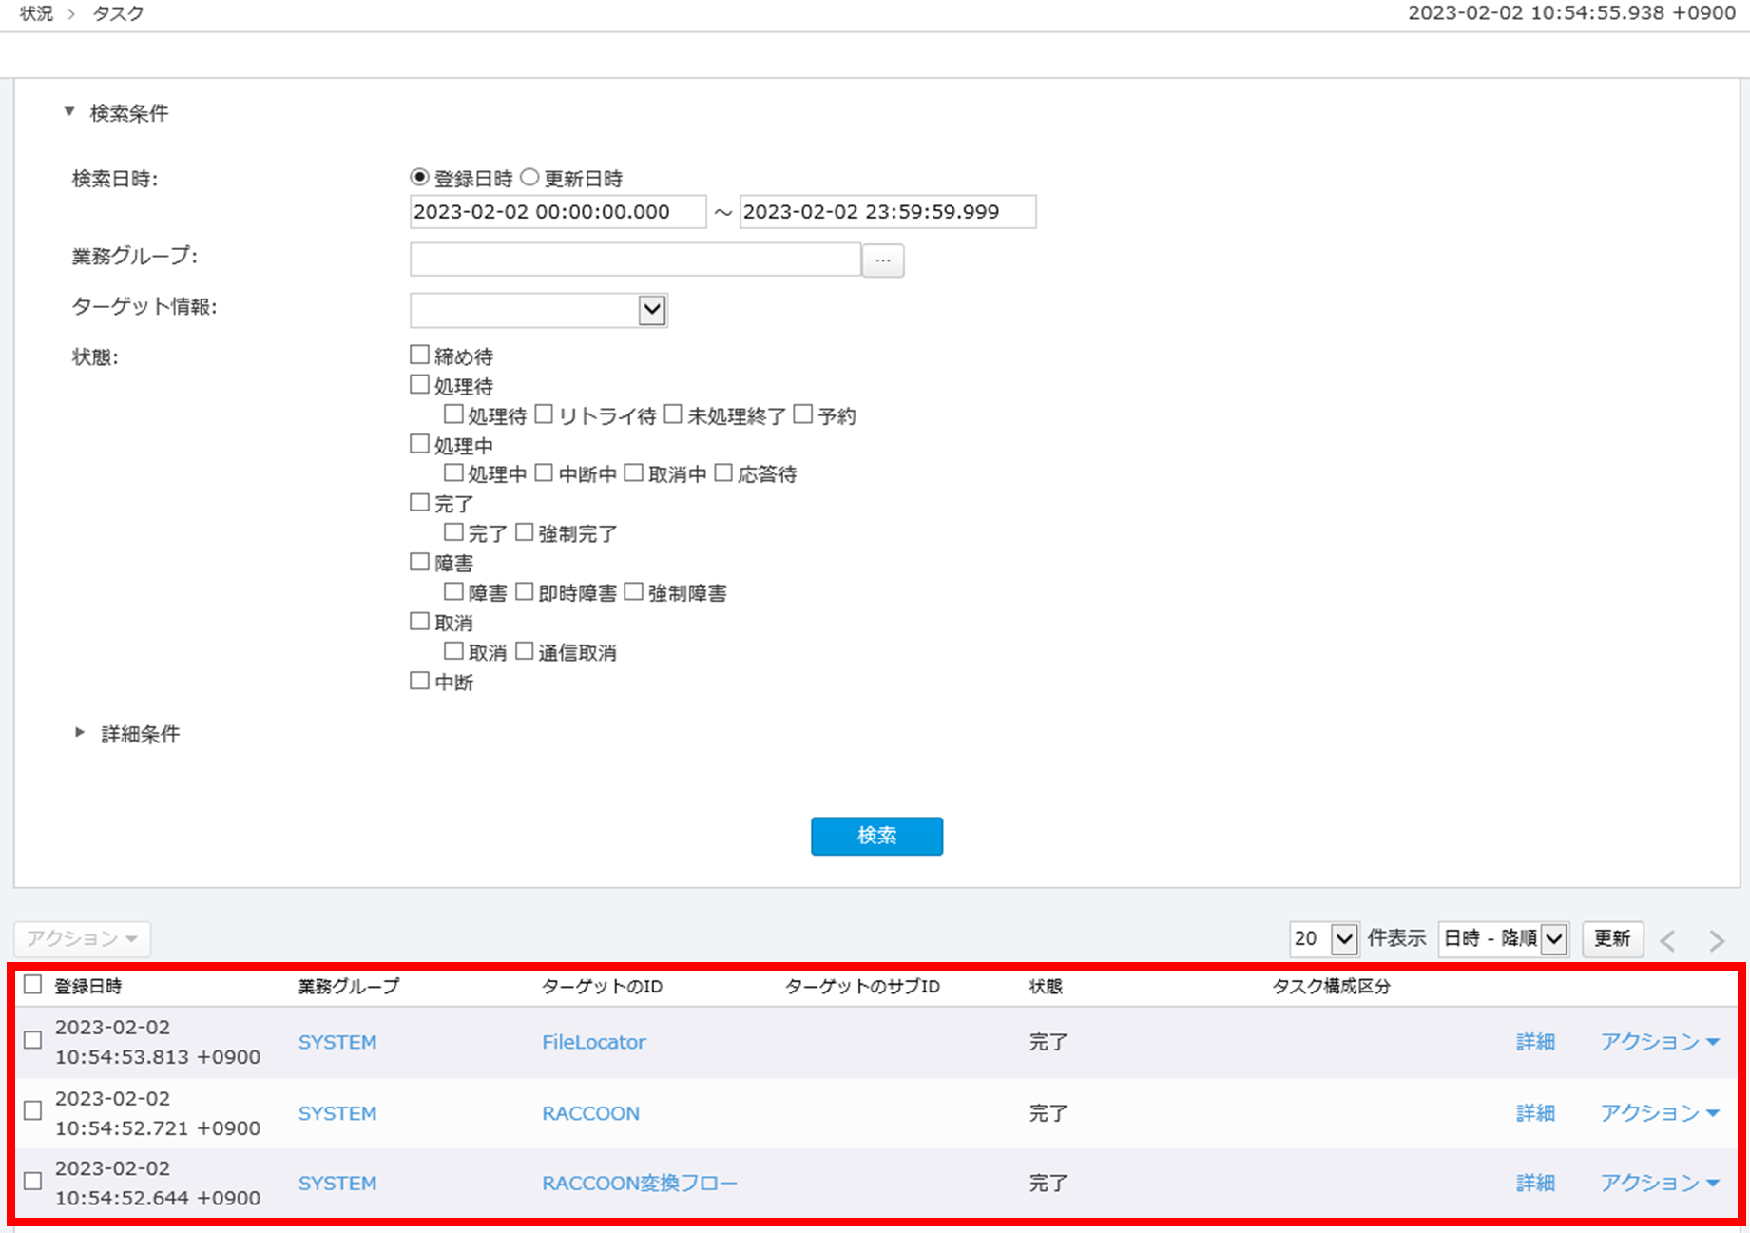Click the 状況 breadcrumb item
Screen dimensions: 1750x1233
click(37, 13)
